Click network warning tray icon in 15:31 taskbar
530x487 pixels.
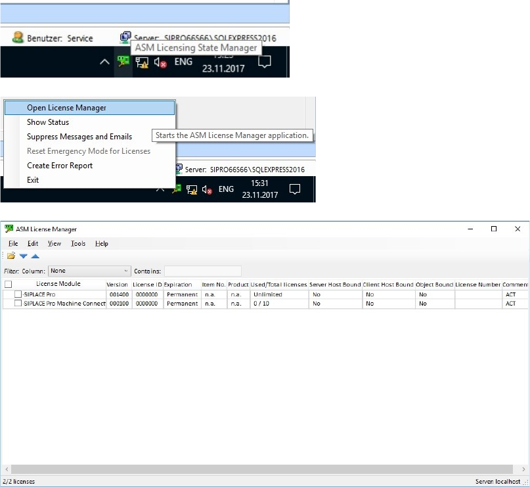[x=192, y=190]
